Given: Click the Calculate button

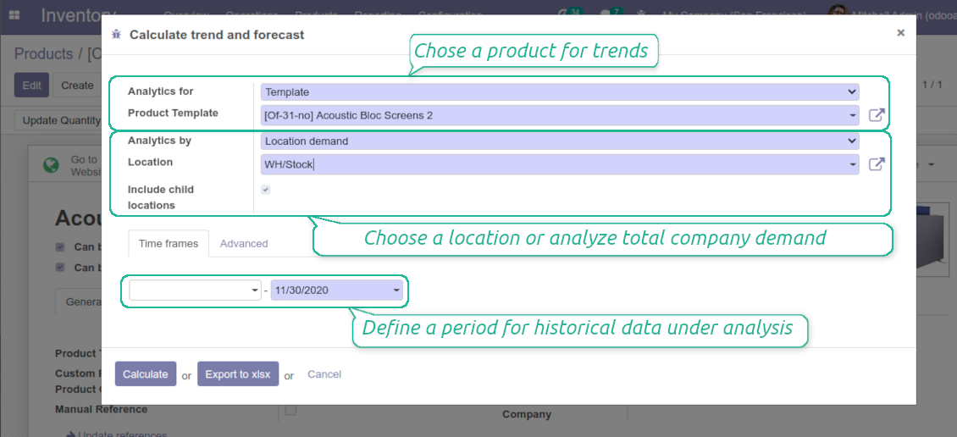Looking at the screenshot, I should pos(146,374).
